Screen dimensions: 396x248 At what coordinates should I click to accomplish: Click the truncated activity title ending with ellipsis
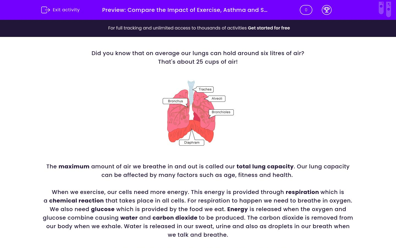185,10
